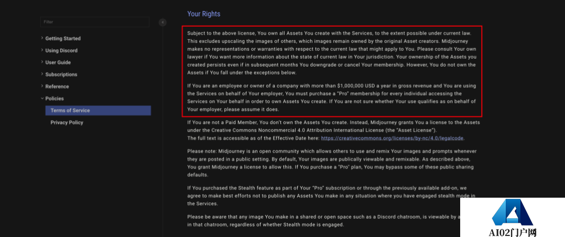Focus the Filter search field

tap(95, 22)
